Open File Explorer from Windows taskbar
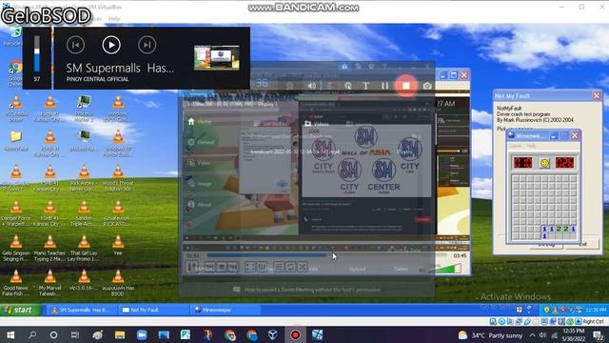 click(x=120, y=334)
